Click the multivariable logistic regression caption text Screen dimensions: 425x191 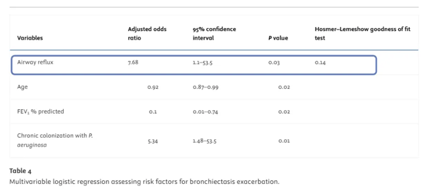144,182
